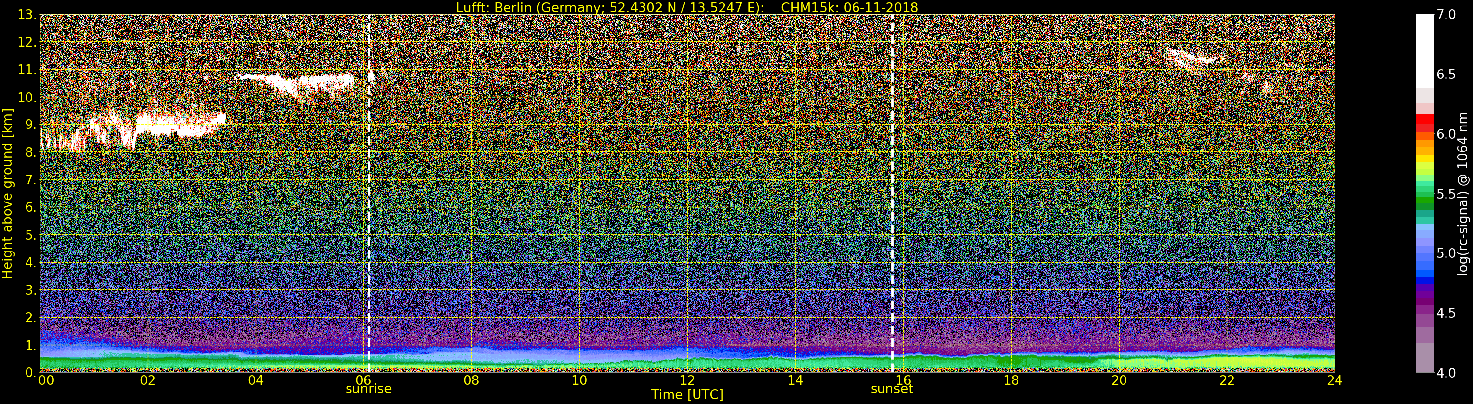Click the white dashed sunset marker line
The height and width of the screenshot is (404, 1473).
point(892,193)
